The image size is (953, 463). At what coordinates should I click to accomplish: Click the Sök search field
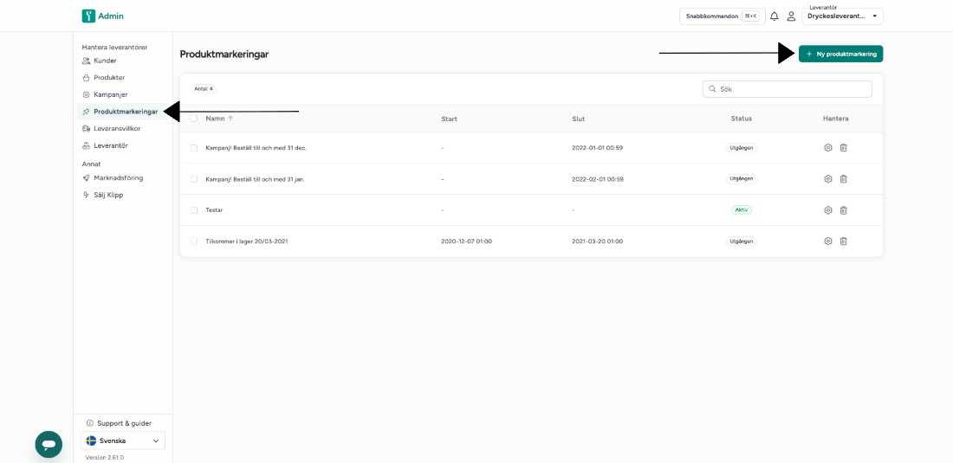[x=787, y=88]
